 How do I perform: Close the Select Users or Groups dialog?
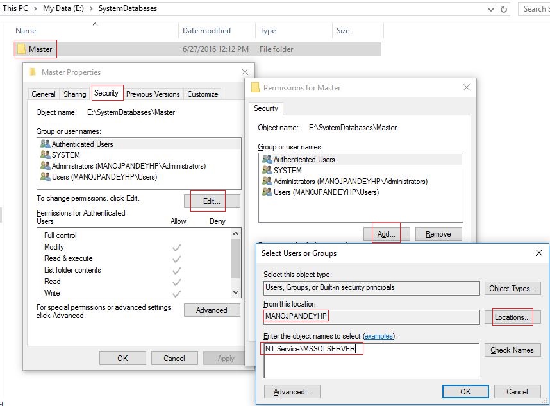coord(539,253)
